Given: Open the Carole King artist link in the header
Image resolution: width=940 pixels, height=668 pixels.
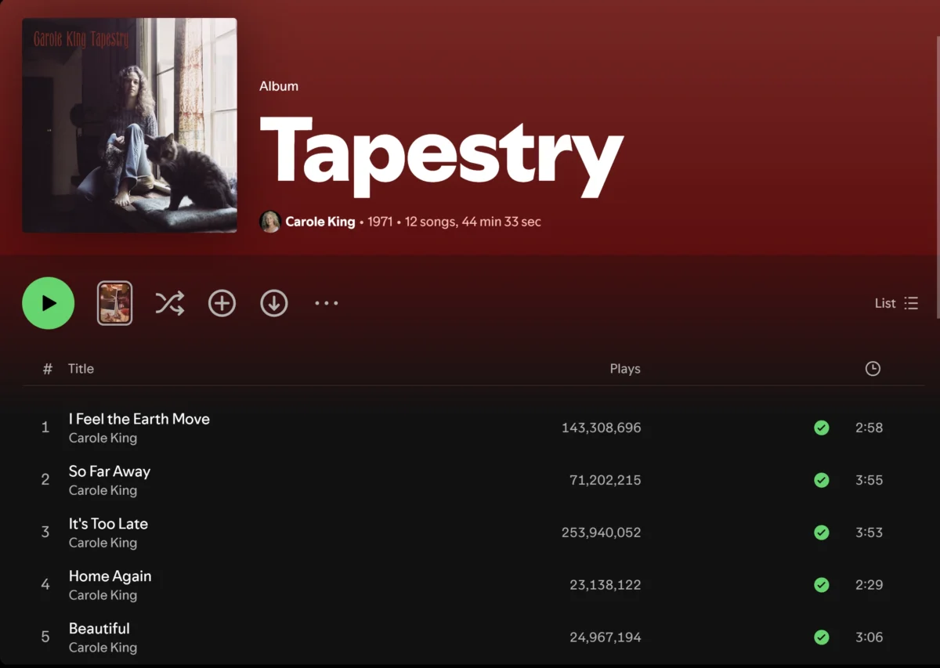Looking at the screenshot, I should point(320,222).
